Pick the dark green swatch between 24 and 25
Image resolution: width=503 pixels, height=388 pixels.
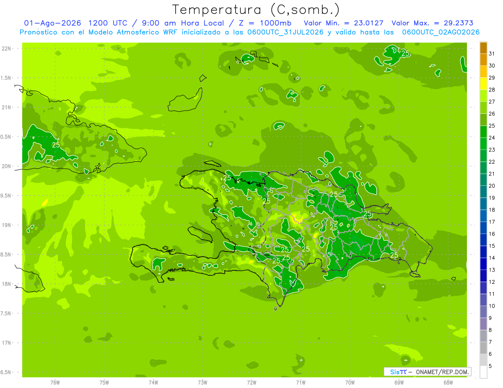click(483, 132)
